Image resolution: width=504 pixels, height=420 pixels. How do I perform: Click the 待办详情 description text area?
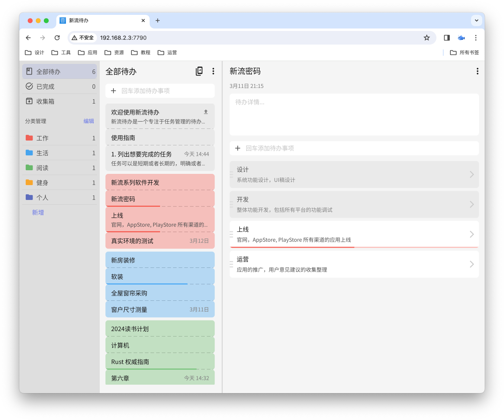[354, 114]
